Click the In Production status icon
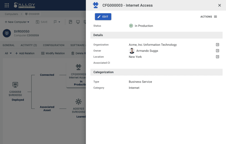Viewport: 226px width, 144px height. pos(131,26)
